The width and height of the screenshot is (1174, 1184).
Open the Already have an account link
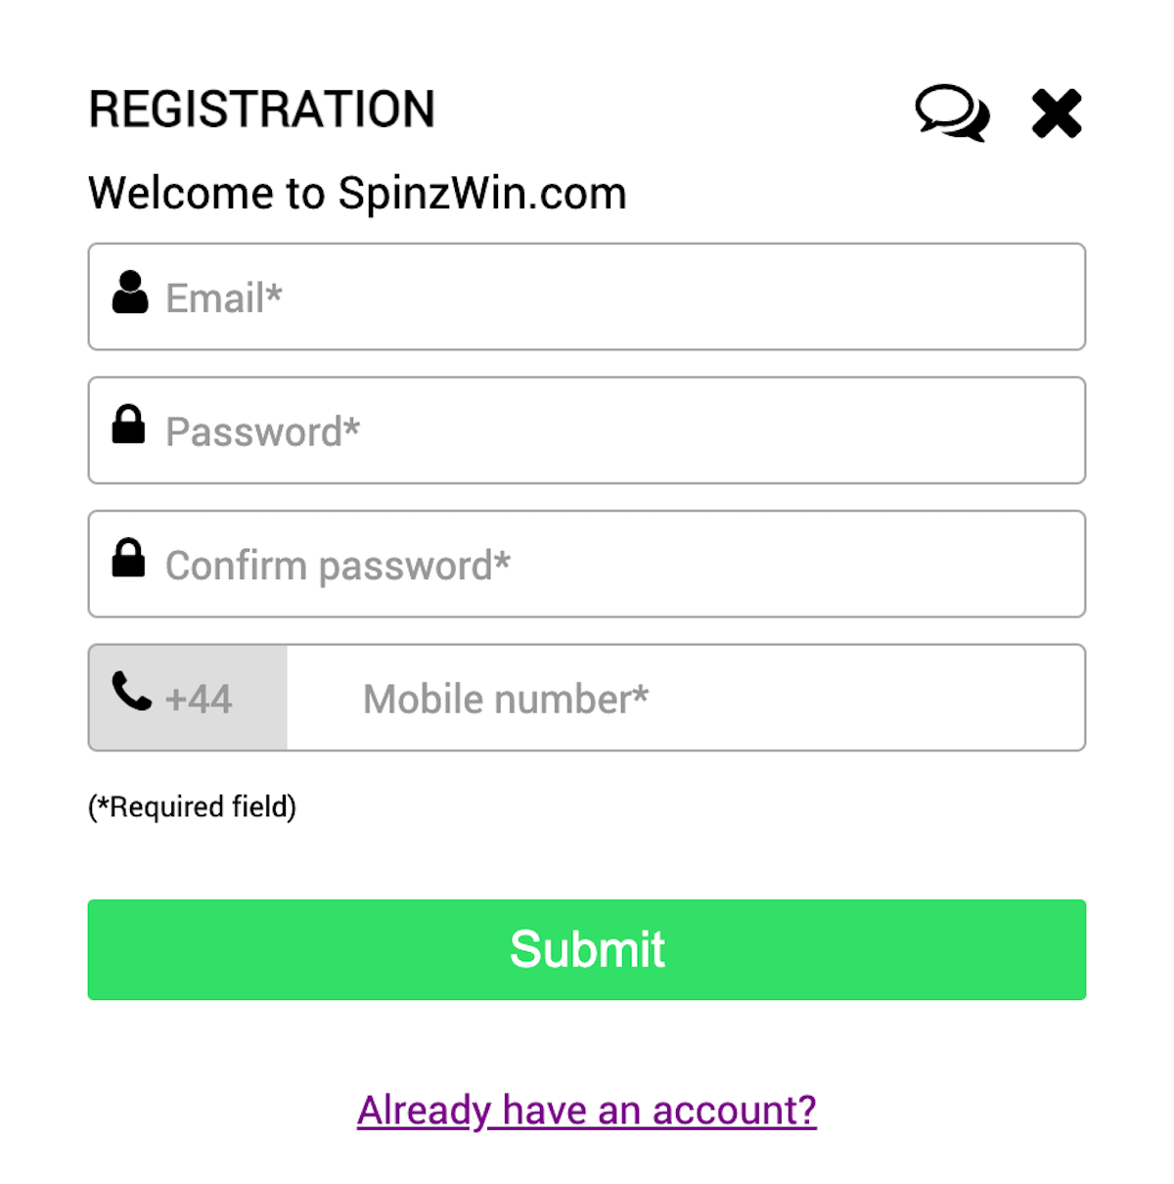pyautogui.click(x=587, y=1110)
